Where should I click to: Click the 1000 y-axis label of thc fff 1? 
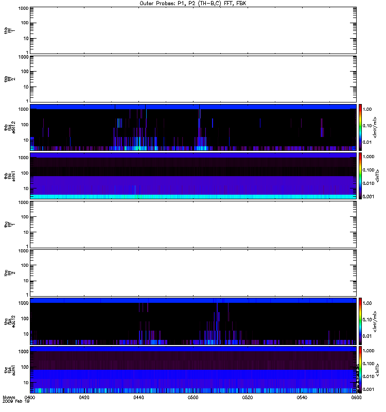23,202
